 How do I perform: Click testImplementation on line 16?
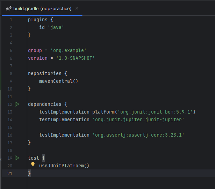pyautogui.click(x=64, y=135)
